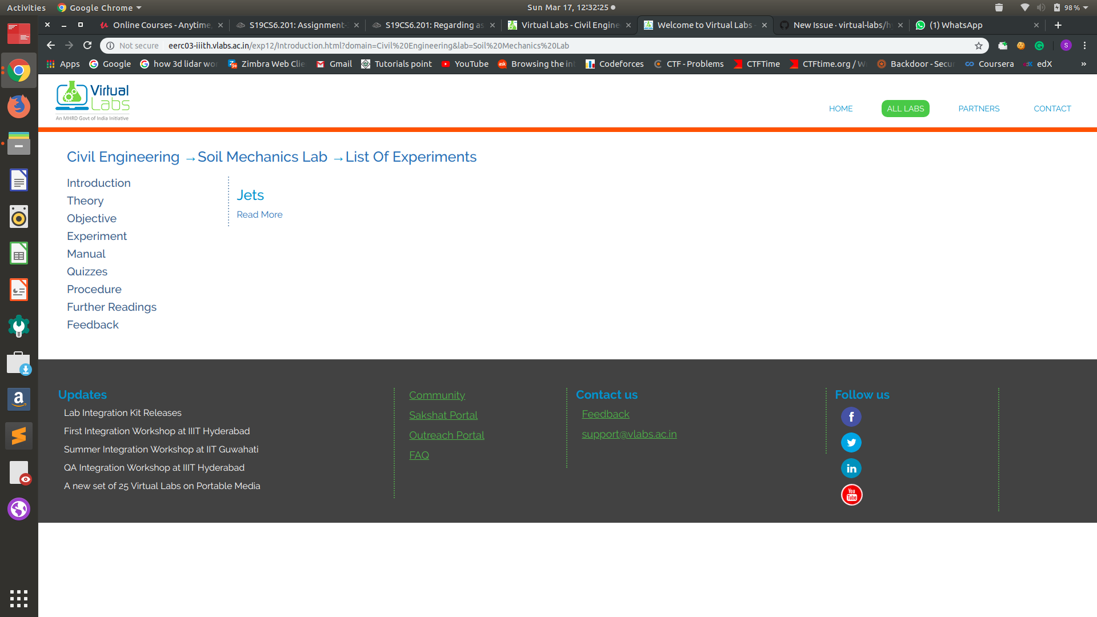Open the Twitter follow icon
Image resolution: width=1097 pixels, height=617 pixels.
click(851, 443)
